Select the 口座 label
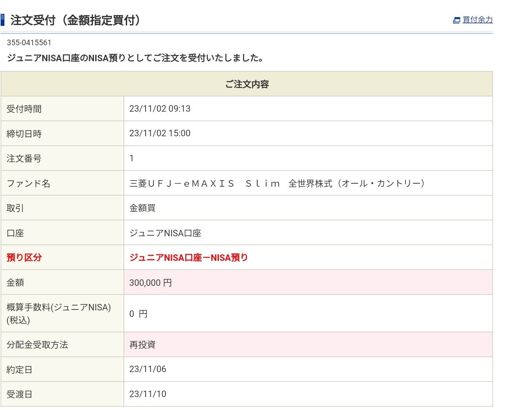The image size is (505, 410). point(15,233)
